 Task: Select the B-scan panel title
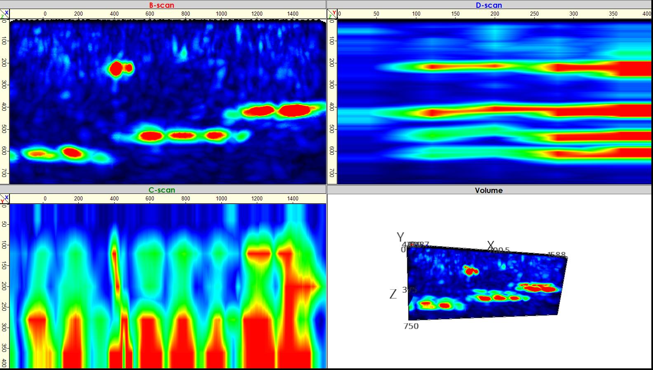pos(162,5)
